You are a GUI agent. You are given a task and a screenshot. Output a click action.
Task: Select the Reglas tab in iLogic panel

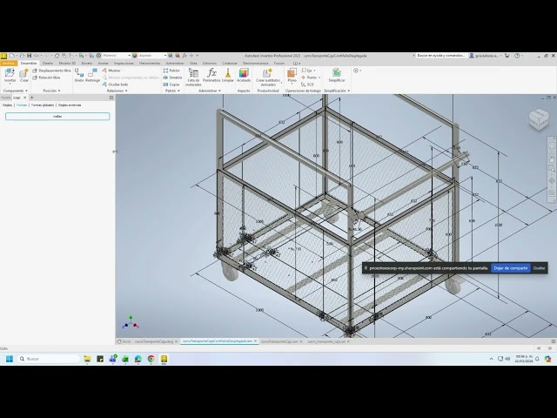click(x=8, y=105)
